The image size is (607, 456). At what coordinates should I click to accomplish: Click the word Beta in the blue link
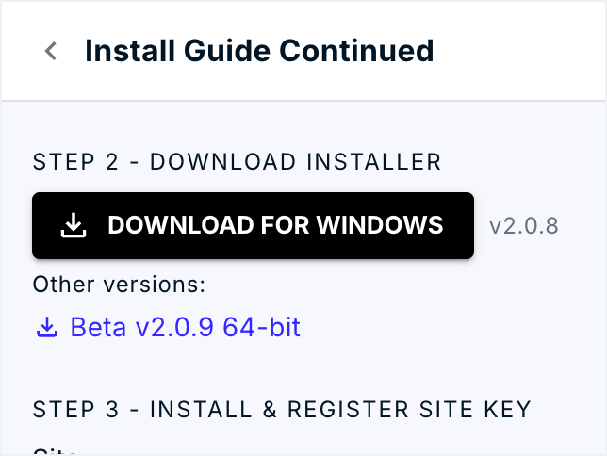point(98,327)
